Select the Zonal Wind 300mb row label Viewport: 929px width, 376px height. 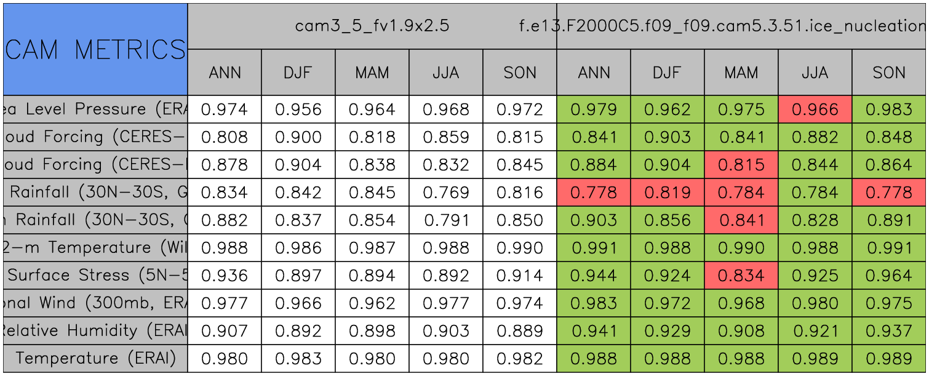[95, 303]
